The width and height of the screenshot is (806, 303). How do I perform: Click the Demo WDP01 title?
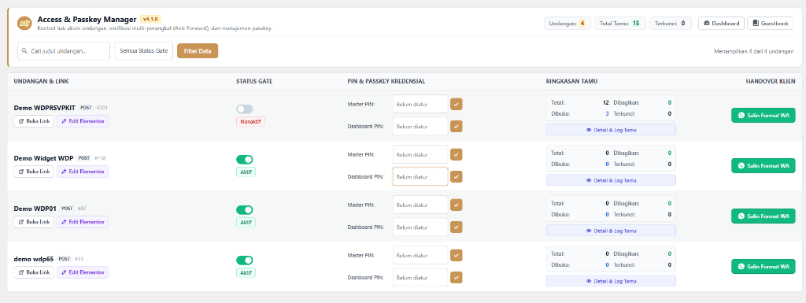click(x=35, y=209)
